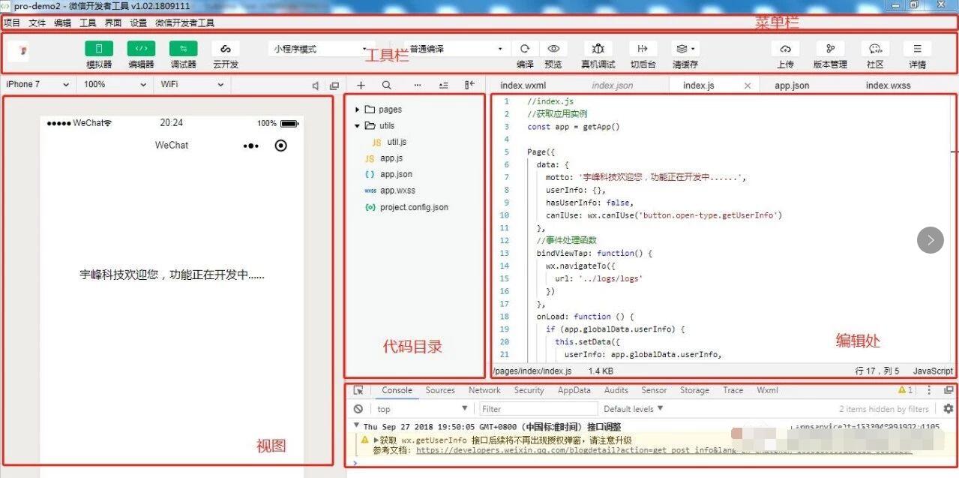Viewport: 959px width, 478px height.
Task: Click the 预览 preview icon
Action: [553, 47]
